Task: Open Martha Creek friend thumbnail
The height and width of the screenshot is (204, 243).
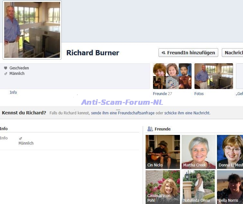Action: pyautogui.click(x=198, y=152)
